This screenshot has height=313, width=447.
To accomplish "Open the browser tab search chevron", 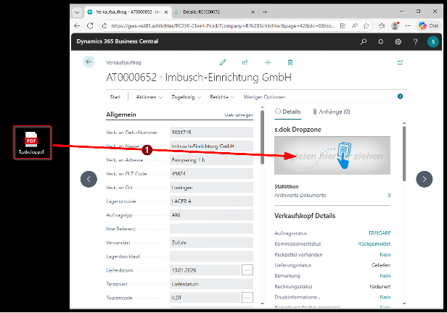I will [x=77, y=12].
